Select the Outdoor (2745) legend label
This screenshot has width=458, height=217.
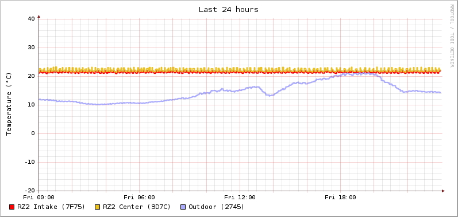point(217,207)
